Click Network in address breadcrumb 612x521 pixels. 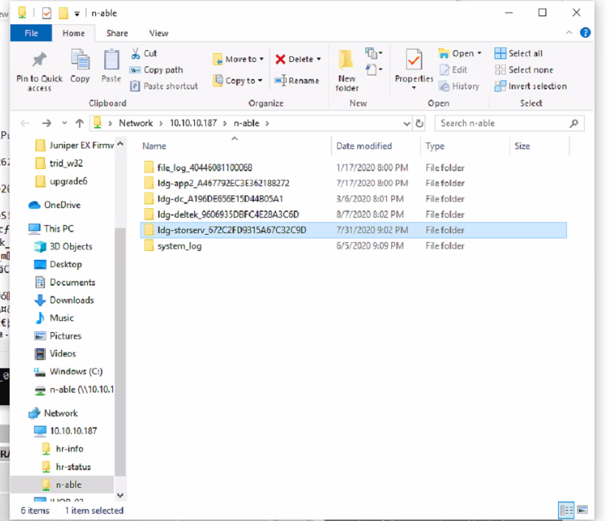click(x=136, y=123)
